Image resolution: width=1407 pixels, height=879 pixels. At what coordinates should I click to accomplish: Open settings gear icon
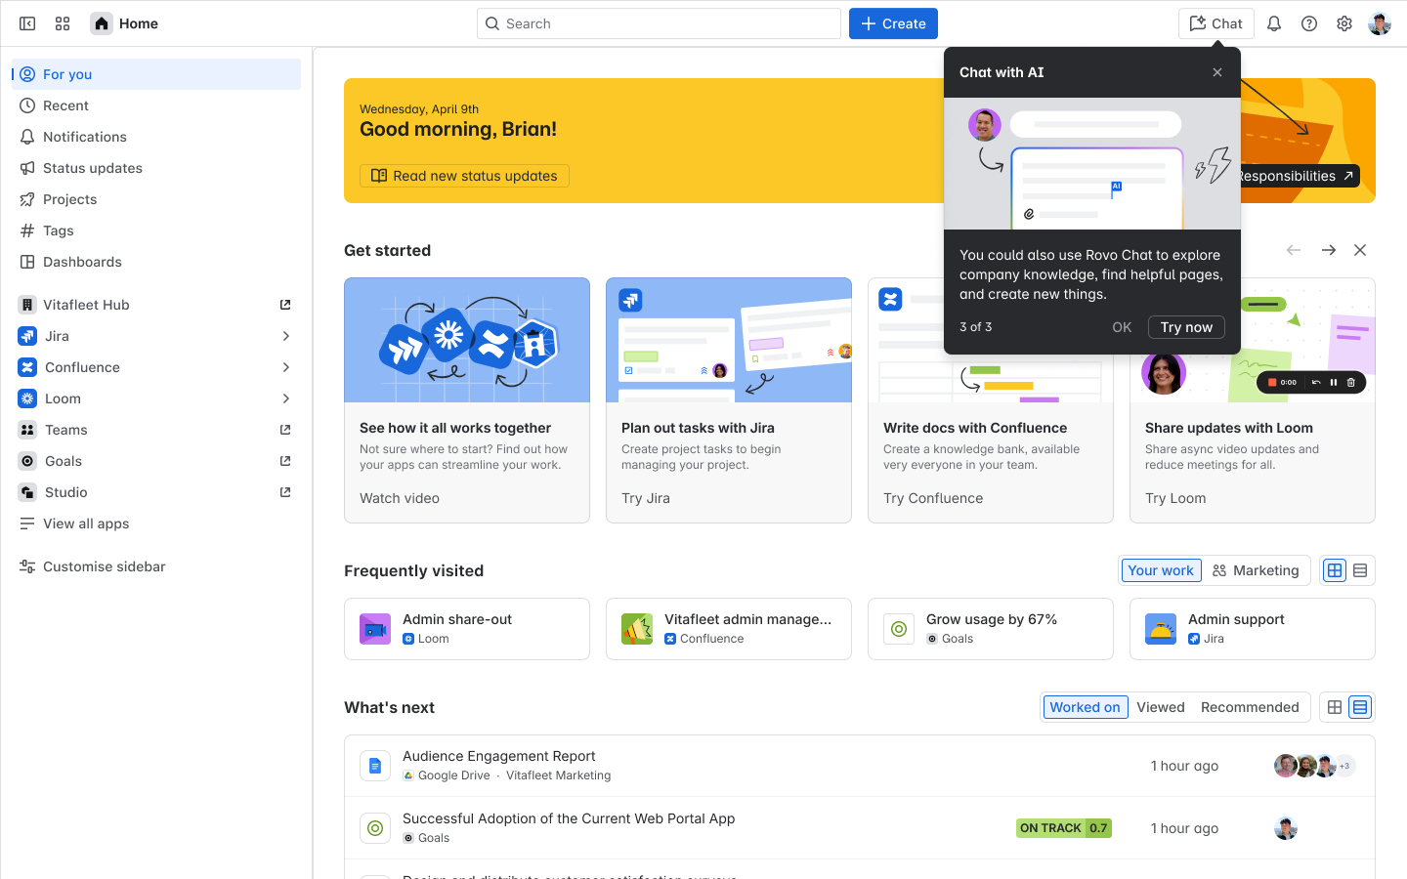pyautogui.click(x=1344, y=23)
